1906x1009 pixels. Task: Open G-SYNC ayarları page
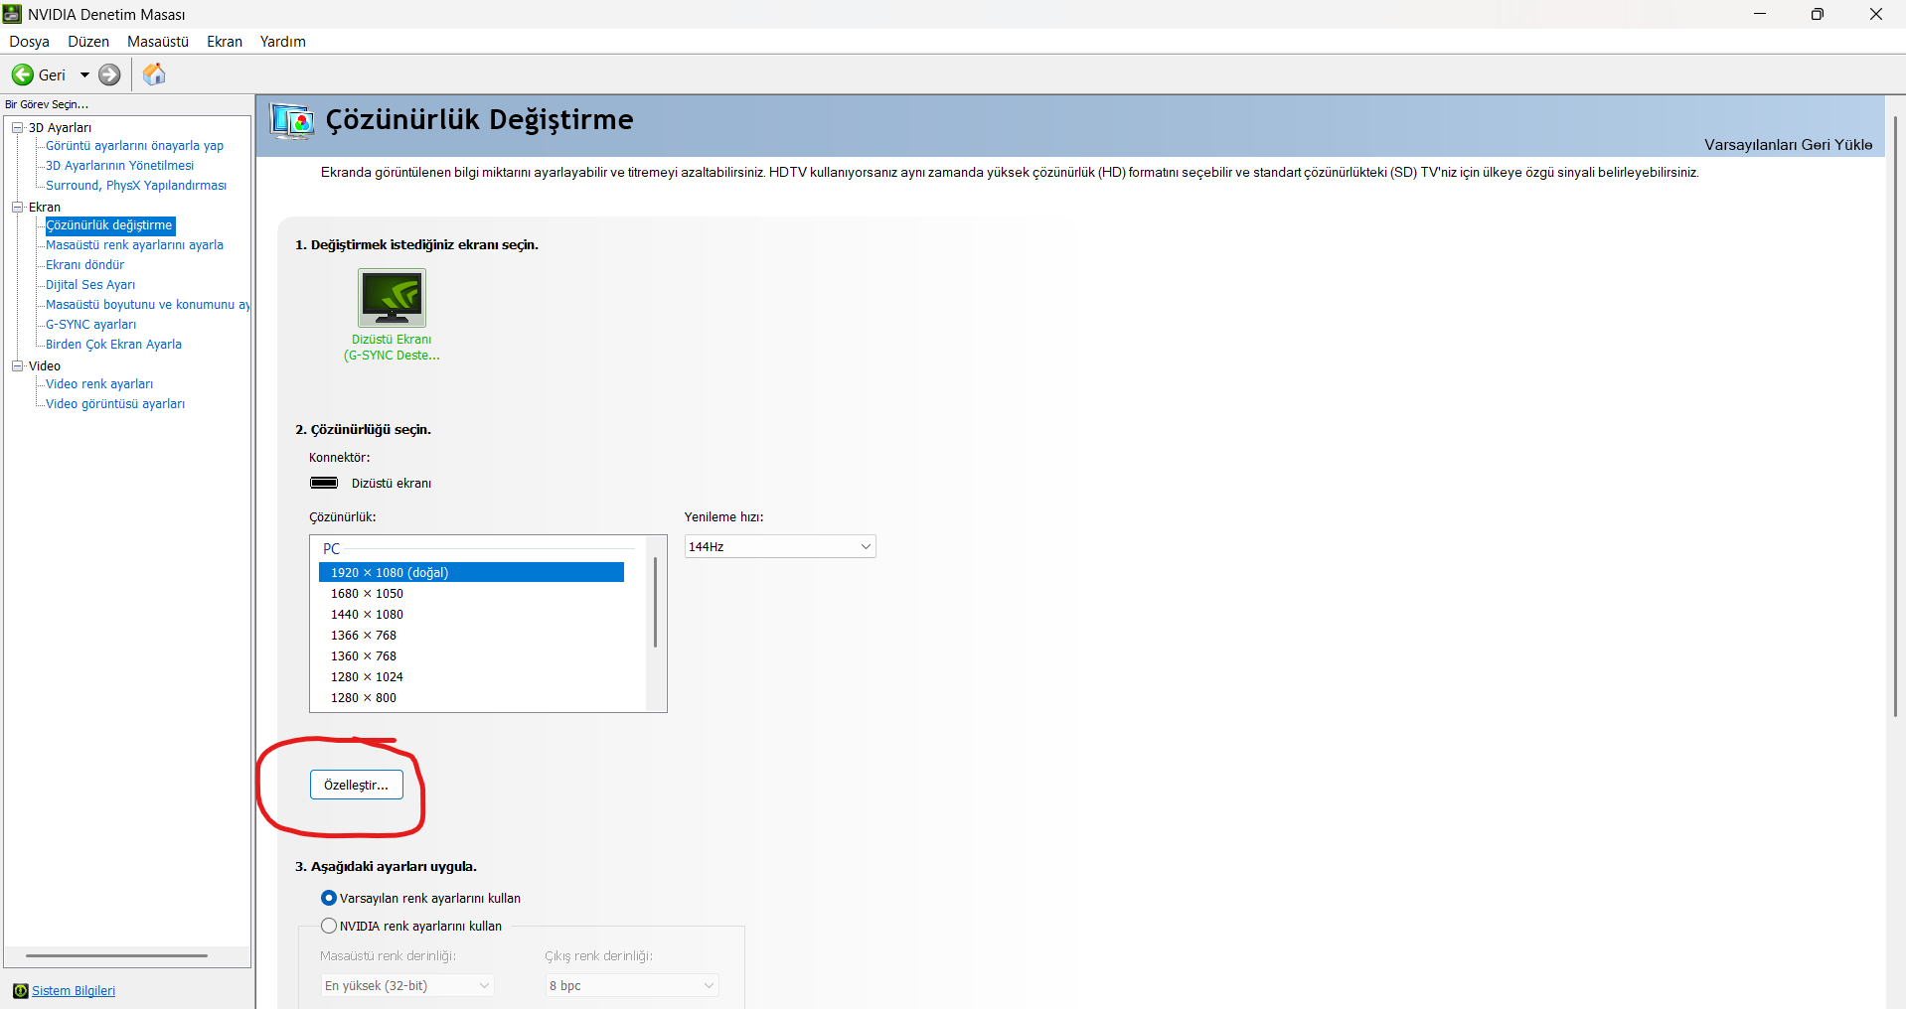[x=90, y=325]
